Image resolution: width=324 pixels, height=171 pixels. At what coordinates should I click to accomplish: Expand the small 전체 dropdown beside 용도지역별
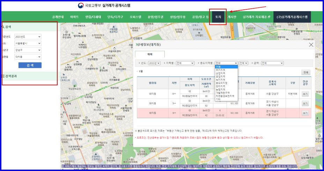[243, 63]
